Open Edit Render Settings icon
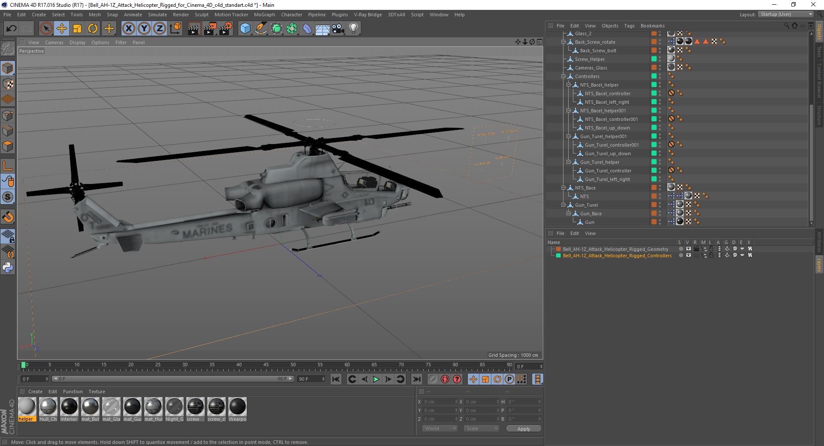 (226, 29)
